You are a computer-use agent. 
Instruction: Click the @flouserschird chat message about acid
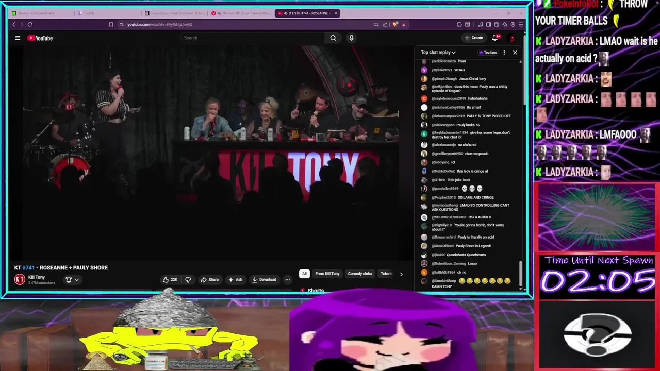tap(457, 237)
